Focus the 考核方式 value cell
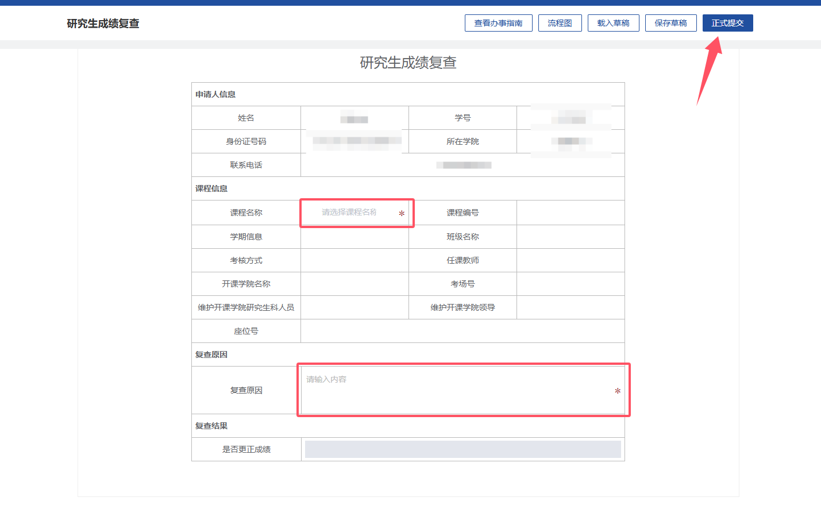 tap(354, 260)
